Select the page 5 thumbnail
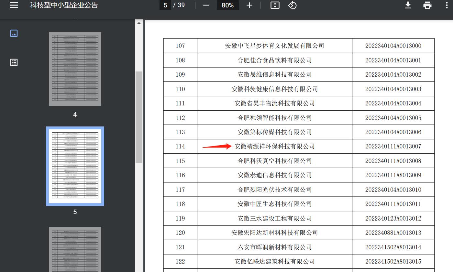Screen dimensions: 453x272 click(75, 166)
